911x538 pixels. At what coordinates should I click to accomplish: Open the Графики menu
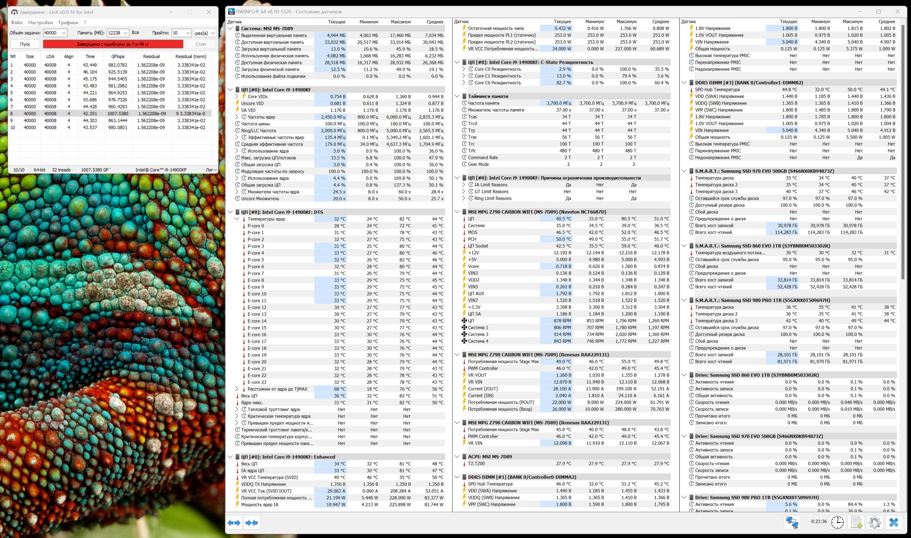pos(68,22)
